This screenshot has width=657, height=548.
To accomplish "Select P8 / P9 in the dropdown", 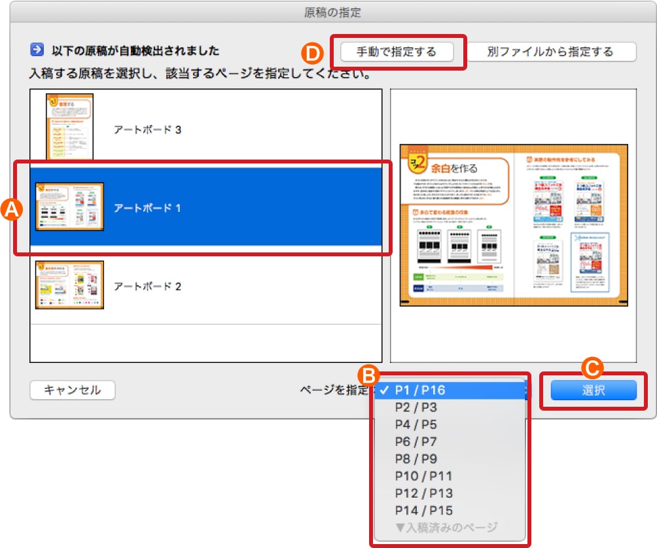I will coord(416,458).
